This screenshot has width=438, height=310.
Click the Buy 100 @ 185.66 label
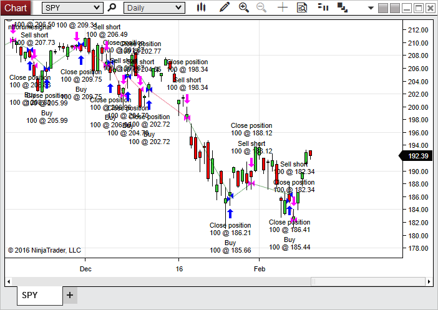tap(230, 246)
